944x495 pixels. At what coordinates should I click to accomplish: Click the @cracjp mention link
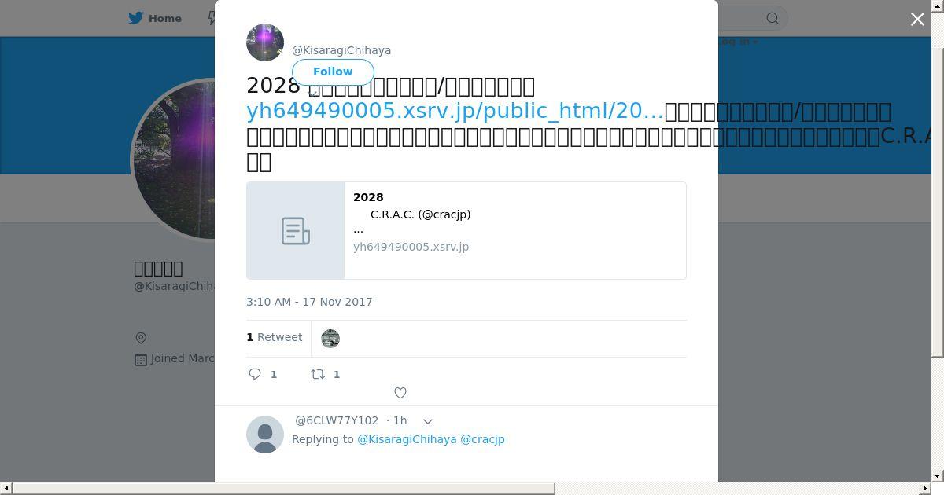pyautogui.click(x=482, y=439)
